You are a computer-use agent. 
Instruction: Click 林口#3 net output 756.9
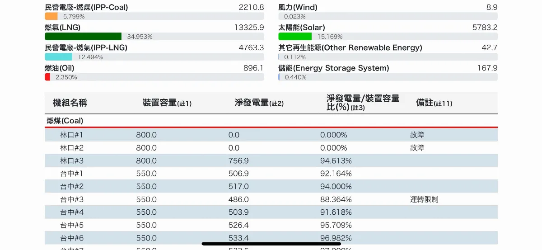tap(238, 160)
